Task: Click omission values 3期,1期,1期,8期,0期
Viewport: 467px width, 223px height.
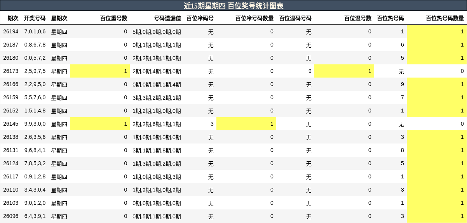Action: (x=157, y=150)
